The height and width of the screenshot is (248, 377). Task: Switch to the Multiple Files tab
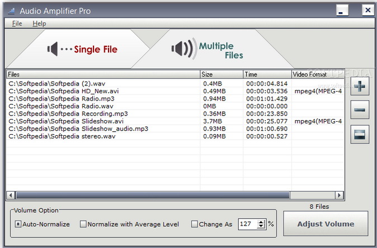point(213,49)
